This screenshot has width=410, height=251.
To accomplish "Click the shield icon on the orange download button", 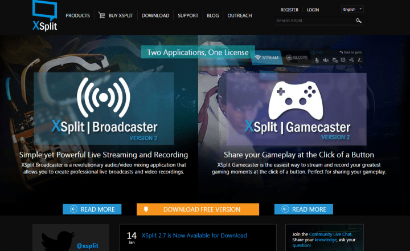I will point(146,209).
